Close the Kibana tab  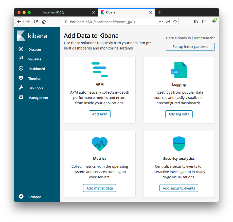coord(151,12)
